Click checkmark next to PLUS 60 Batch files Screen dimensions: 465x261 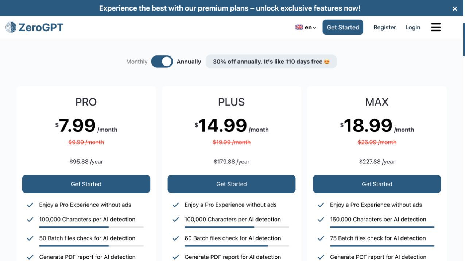(175, 238)
